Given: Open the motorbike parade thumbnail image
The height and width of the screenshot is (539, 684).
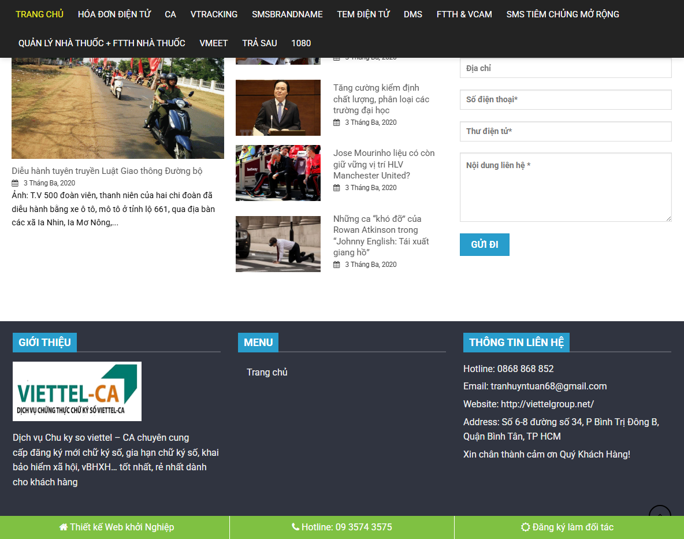Looking at the screenshot, I should pos(118,108).
